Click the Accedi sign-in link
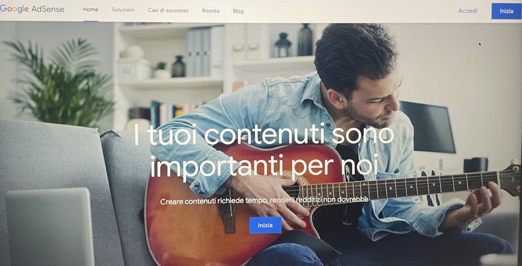The height and width of the screenshot is (266, 522). tap(468, 11)
